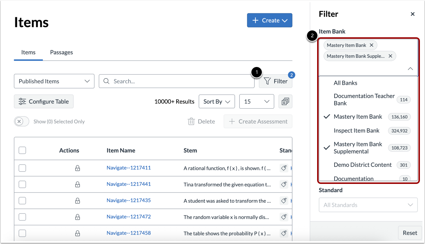
Task: Click lock icon for Navigate--1217472
Action: [77, 217]
